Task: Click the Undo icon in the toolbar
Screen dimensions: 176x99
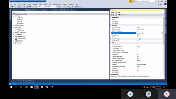Action: 30,7
